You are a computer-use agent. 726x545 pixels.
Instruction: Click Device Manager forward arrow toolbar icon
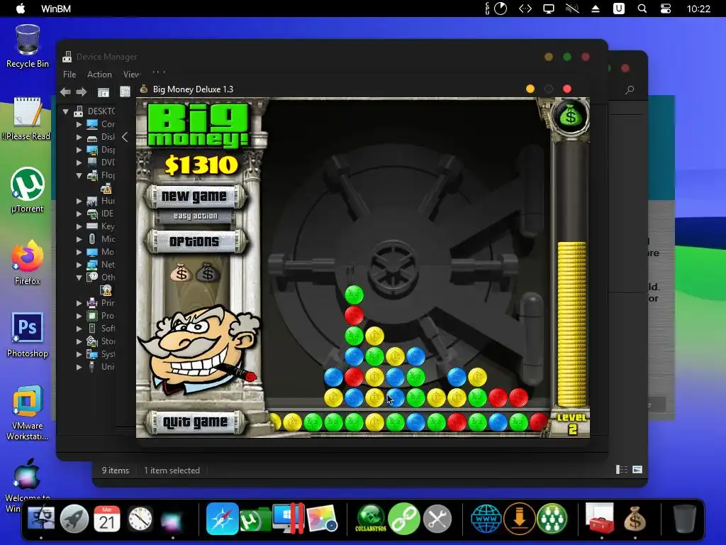coord(82,92)
